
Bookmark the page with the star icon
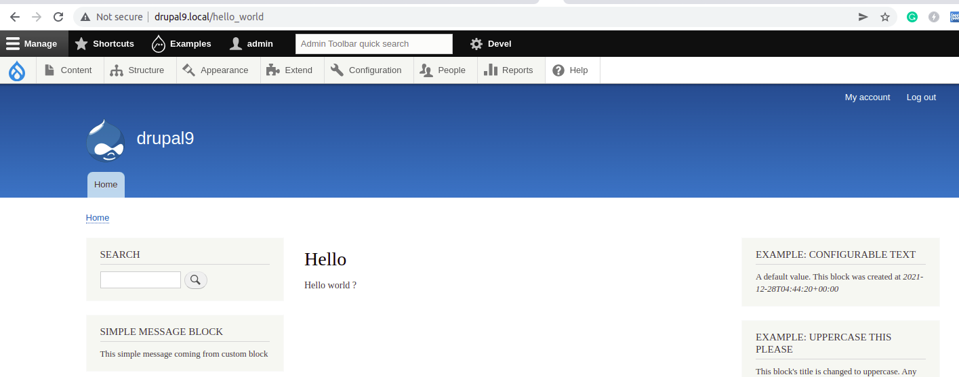click(885, 17)
